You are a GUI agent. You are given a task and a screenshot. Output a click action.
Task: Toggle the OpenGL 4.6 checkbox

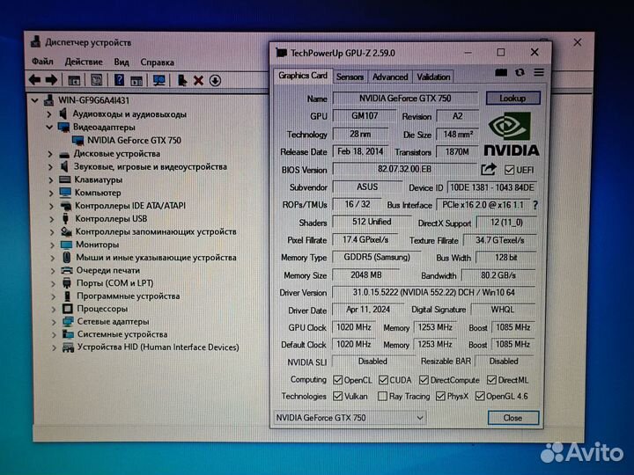click(x=480, y=396)
